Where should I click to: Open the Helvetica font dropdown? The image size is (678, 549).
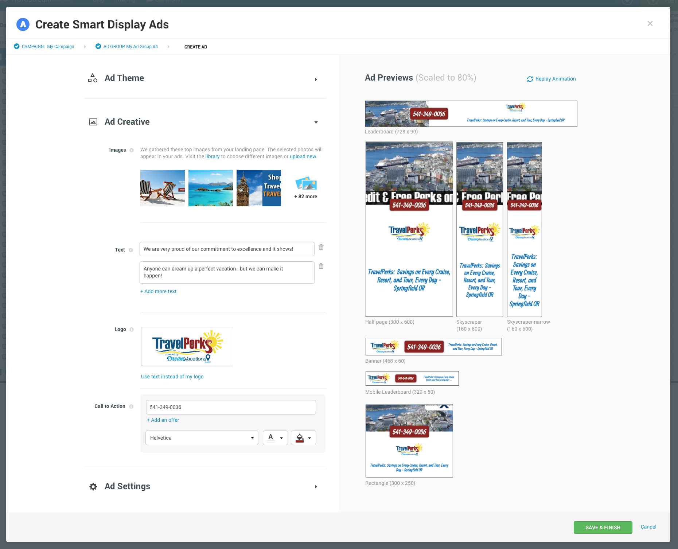point(202,438)
